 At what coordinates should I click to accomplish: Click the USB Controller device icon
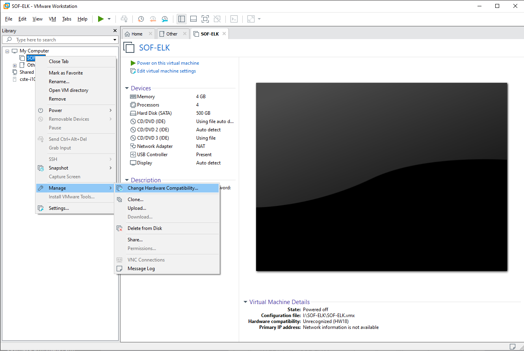(x=133, y=155)
